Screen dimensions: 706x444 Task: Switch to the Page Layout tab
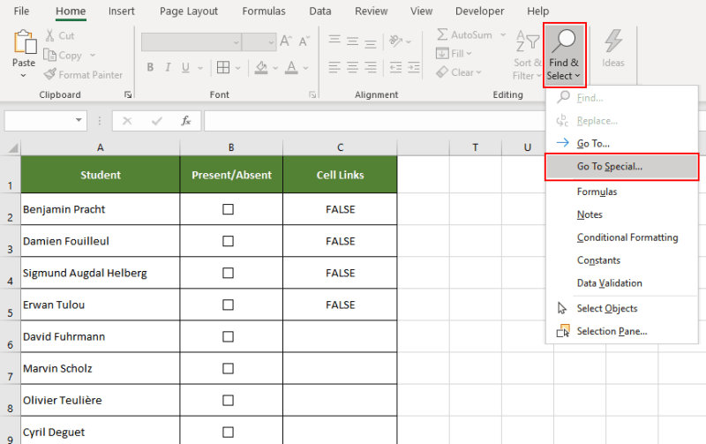(189, 11)
